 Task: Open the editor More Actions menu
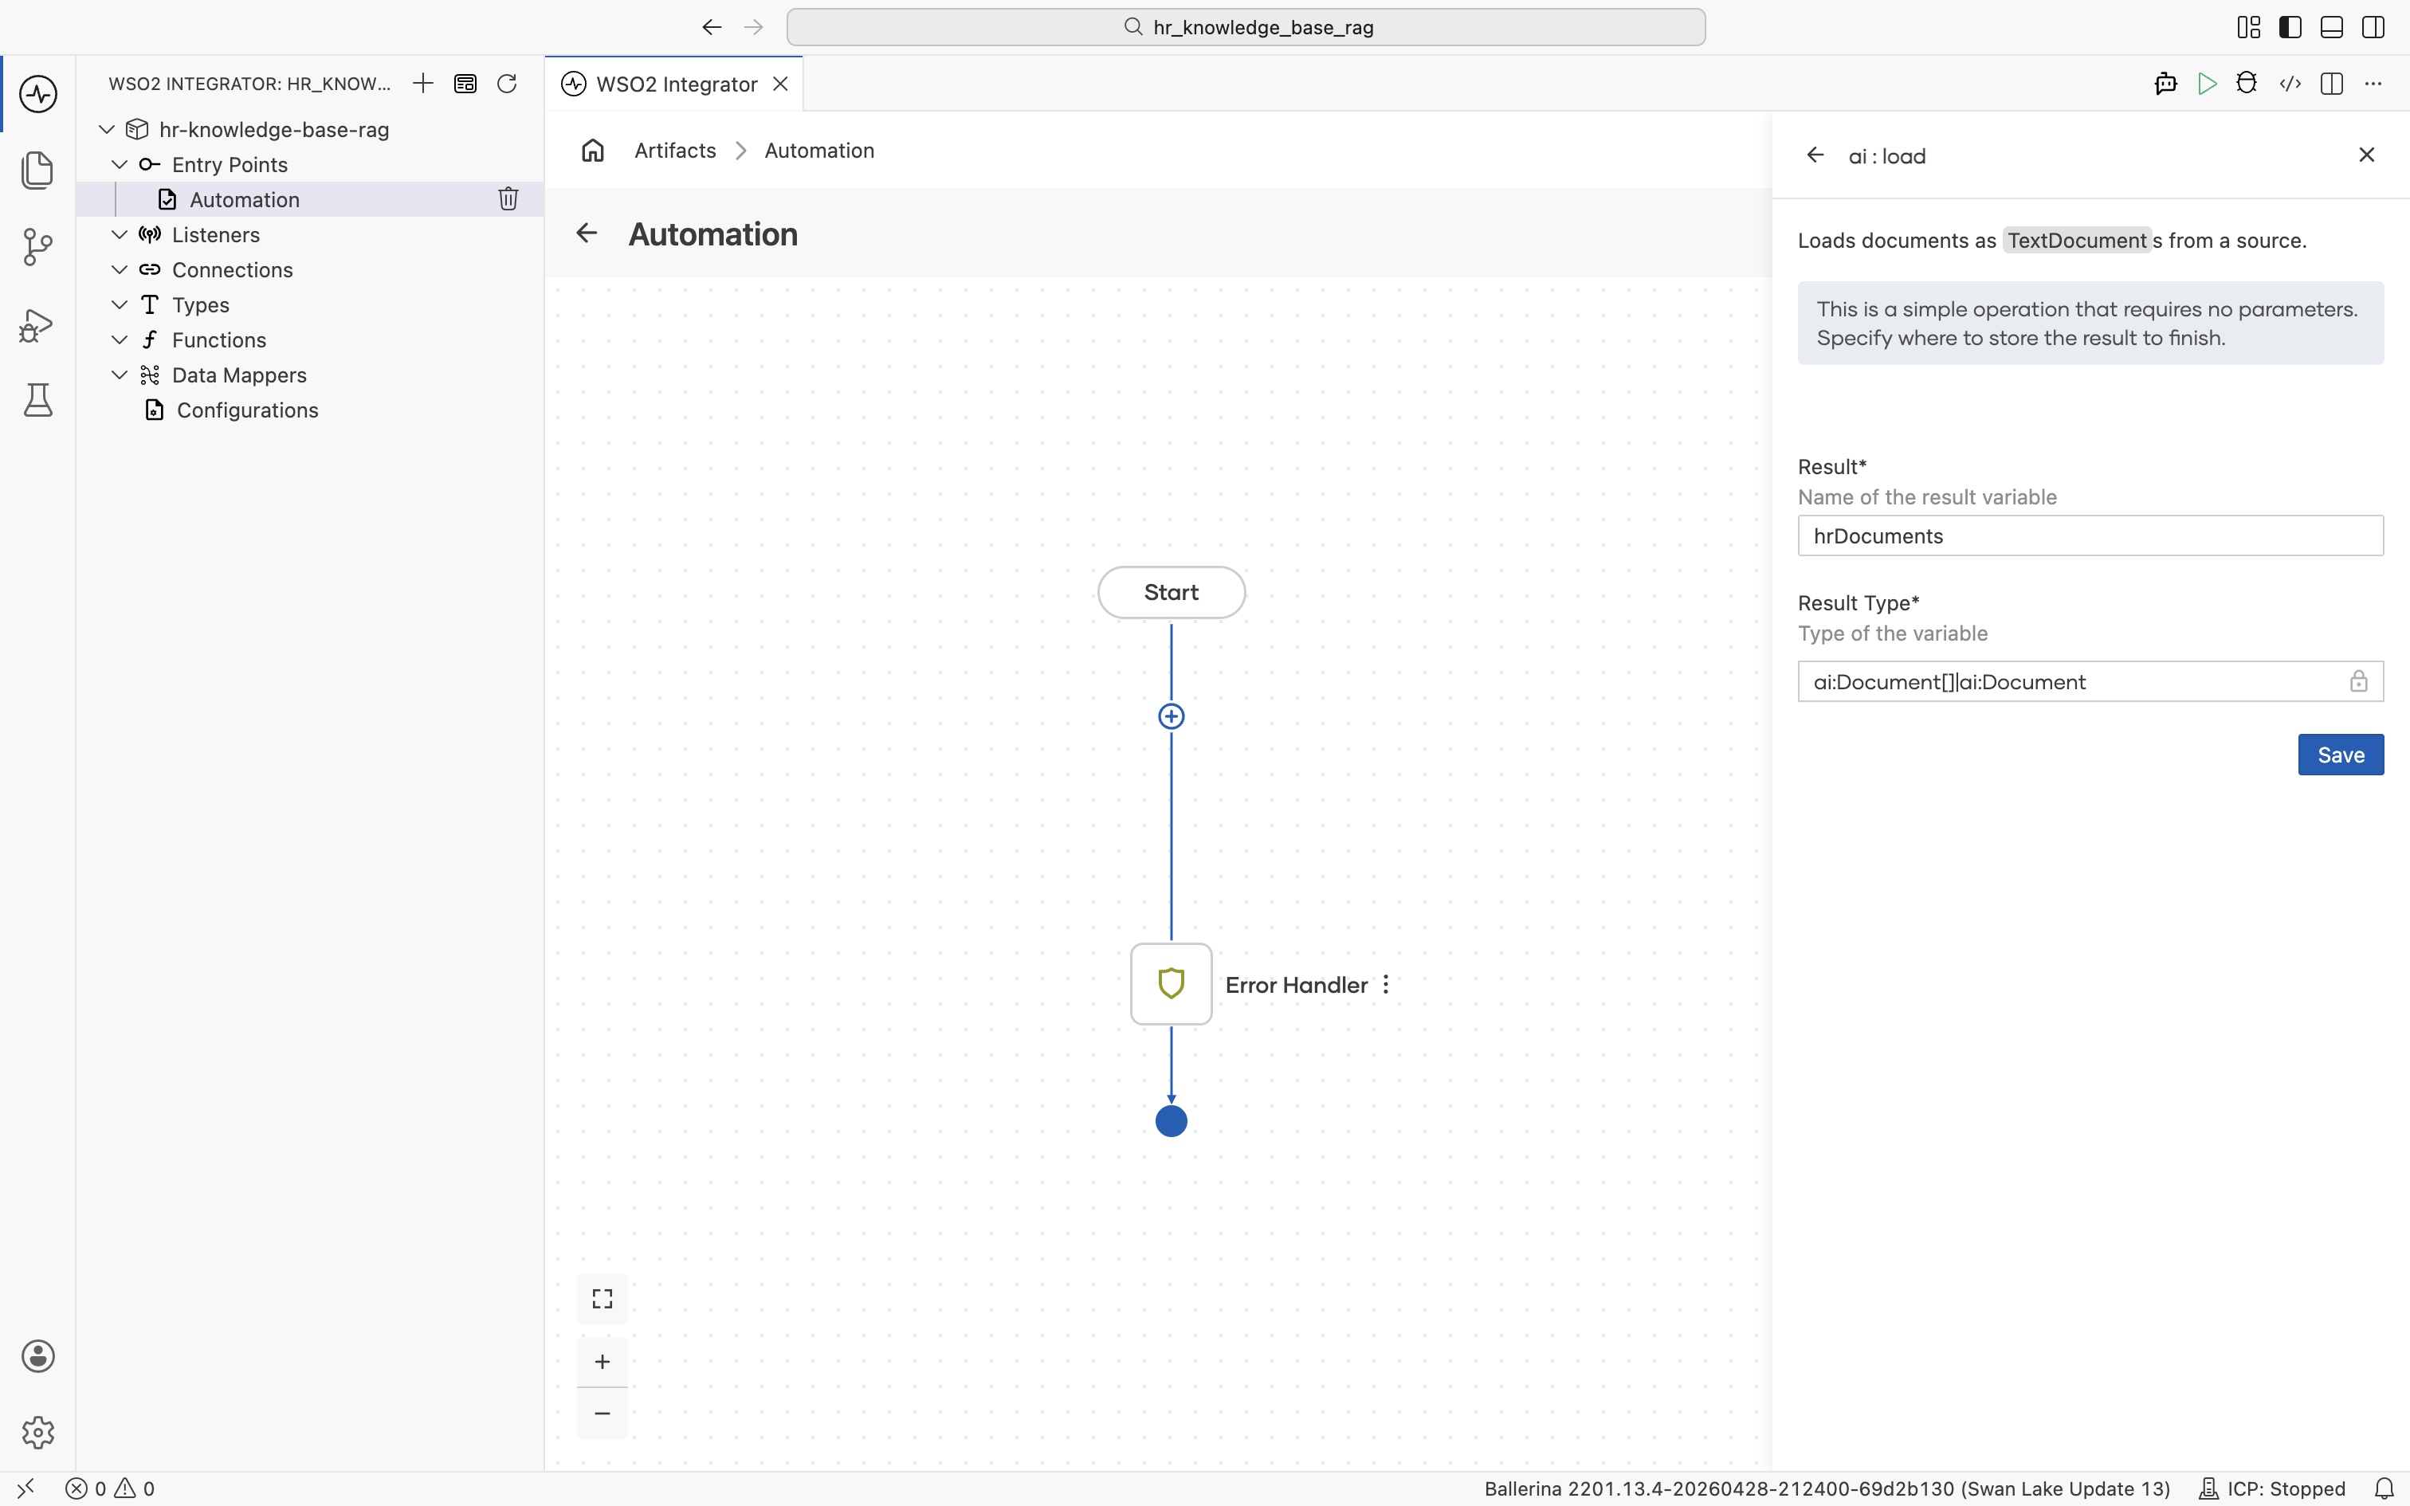point(2373,84)
